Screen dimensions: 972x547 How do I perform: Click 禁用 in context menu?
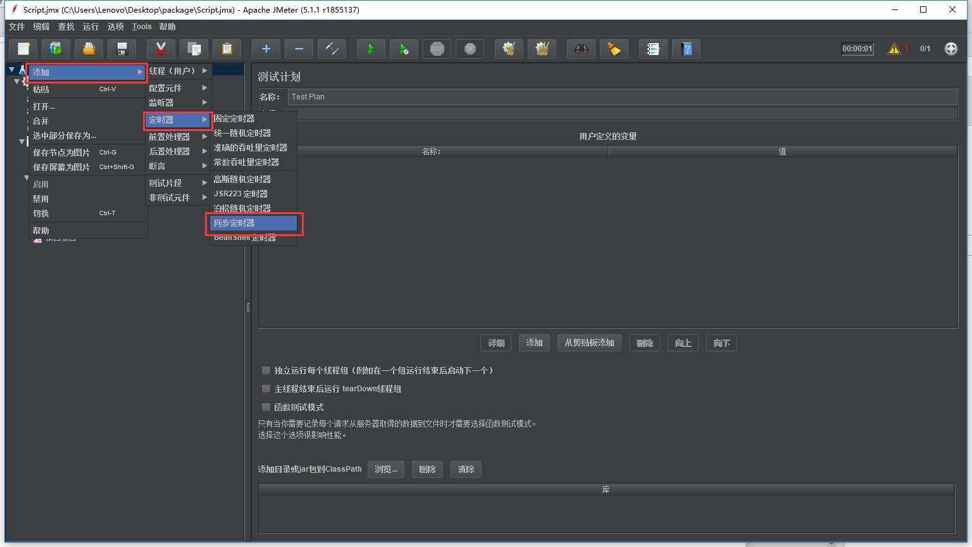88,199
